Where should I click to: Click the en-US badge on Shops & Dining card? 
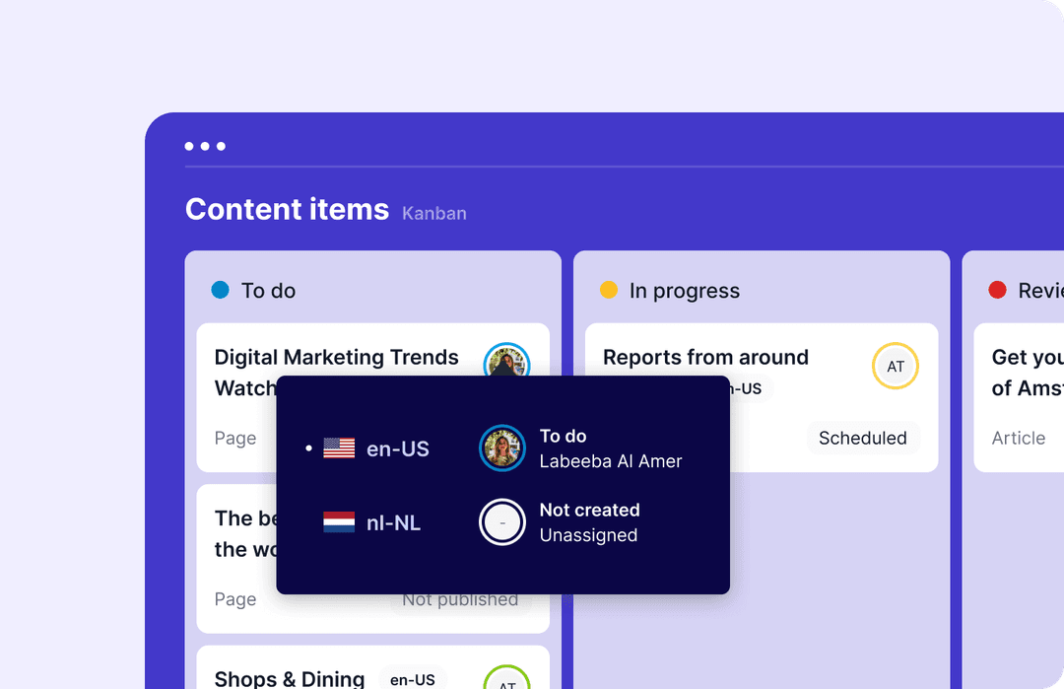pyautogui.click(x=413, y=680)
